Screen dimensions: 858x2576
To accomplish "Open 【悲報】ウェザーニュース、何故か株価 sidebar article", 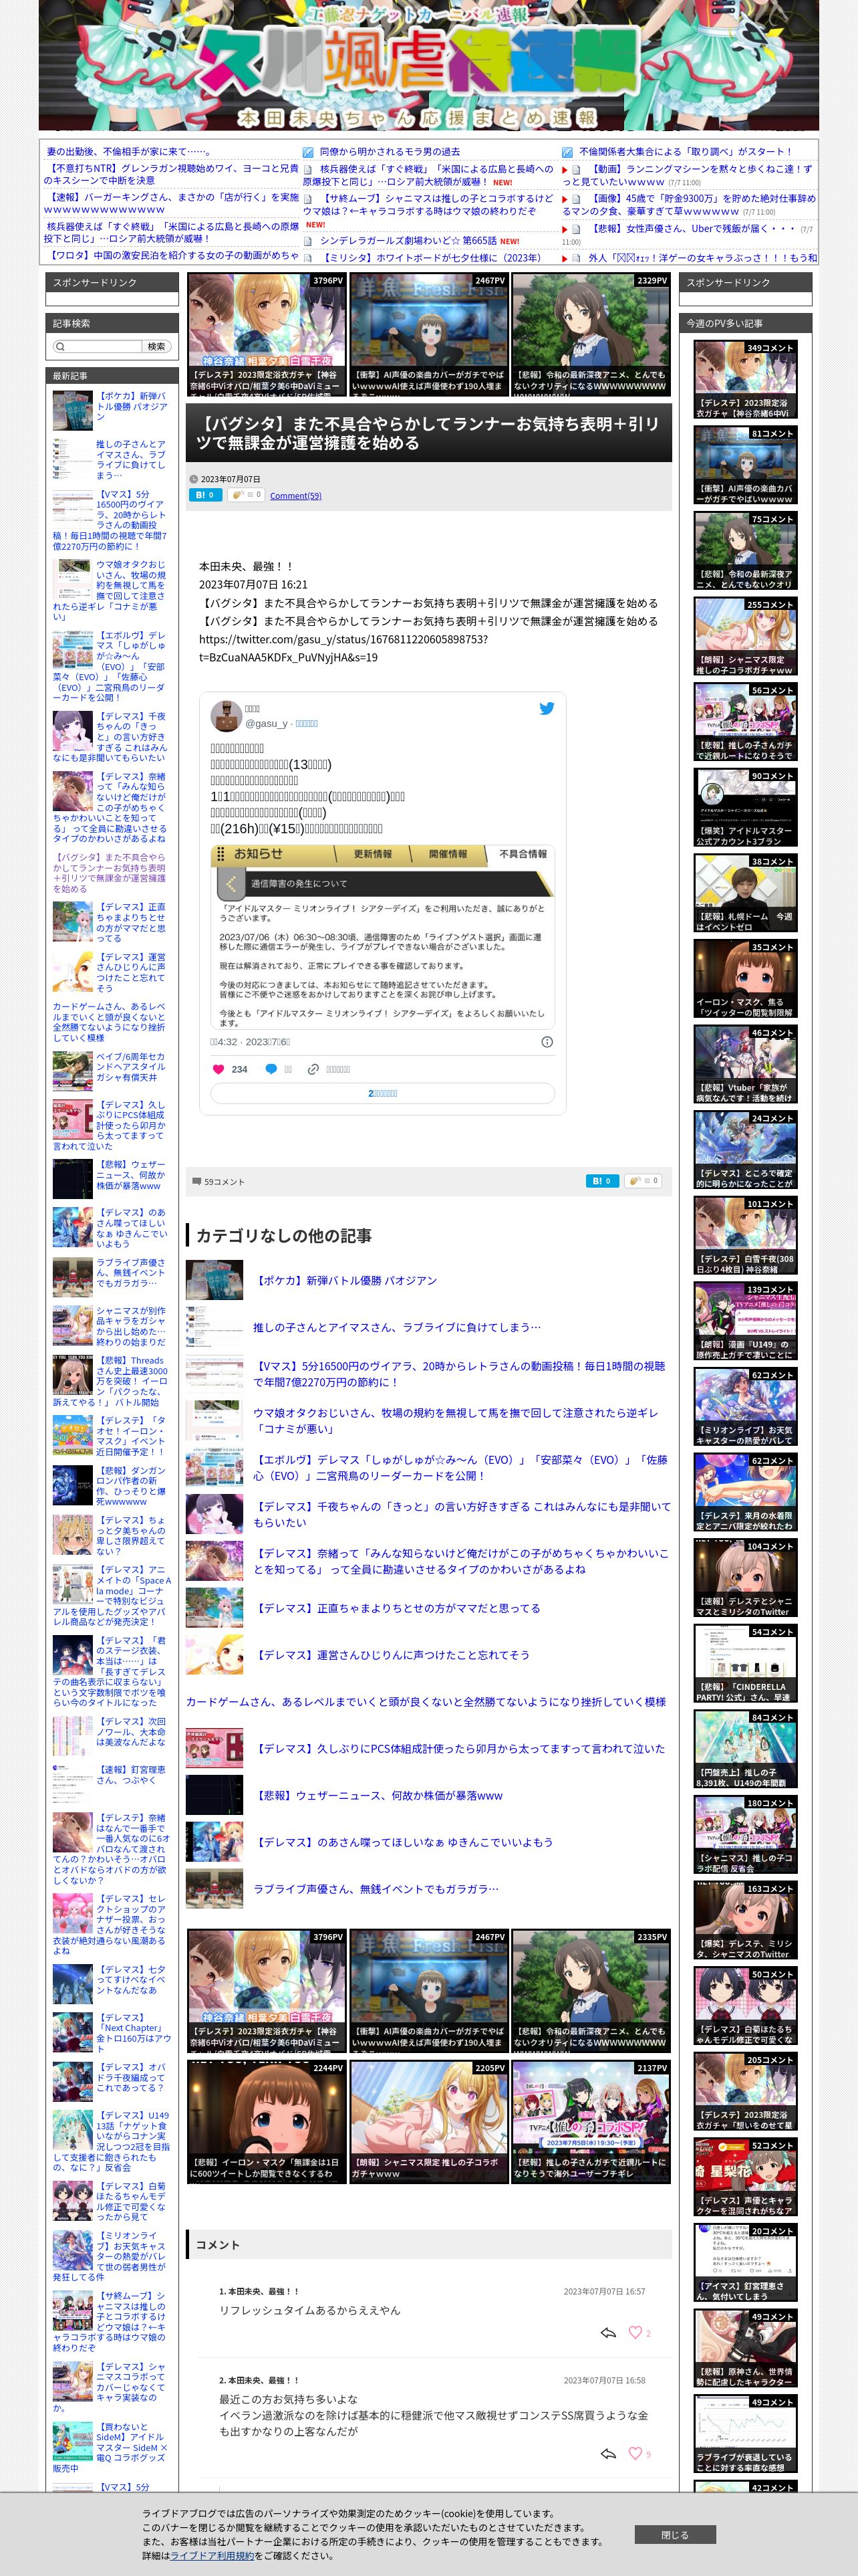I will pyautogui.click(x=131, y=1175).
